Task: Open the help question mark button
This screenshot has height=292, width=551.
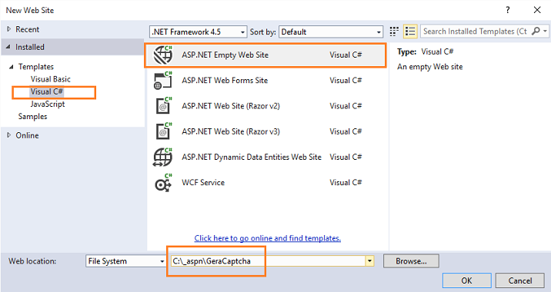Action: (x=508, y=10)
